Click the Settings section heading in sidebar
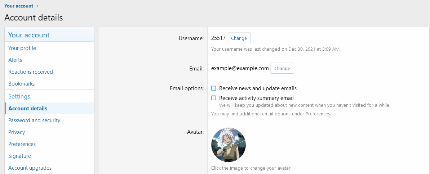This screenshot has width=430, height=174. (19, 96)
